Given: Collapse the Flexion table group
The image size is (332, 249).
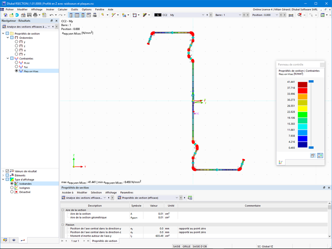Looking at the screenshot, I should pyautogui.click(x=63, y=225).
